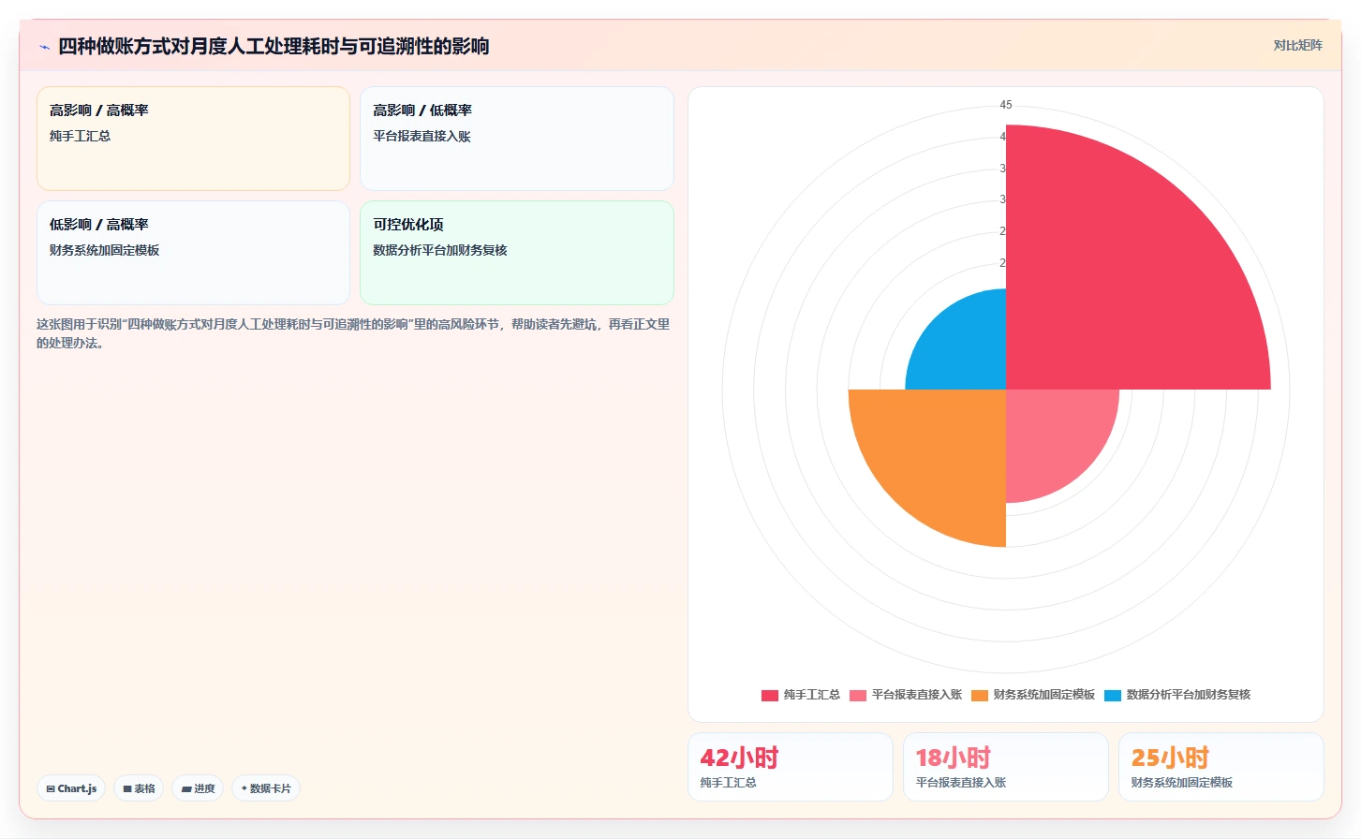Click 数据分析平台加财务复核 text in green card
1361x839 pixels.
tap(440, 250)
